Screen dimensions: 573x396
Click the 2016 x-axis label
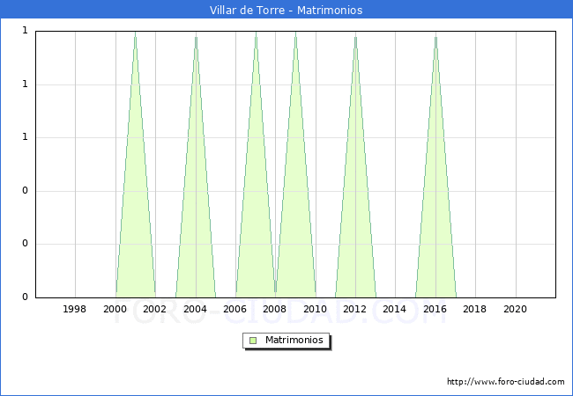coord(435,309)
